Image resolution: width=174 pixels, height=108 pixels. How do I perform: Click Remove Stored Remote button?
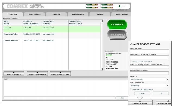(37, 74)
